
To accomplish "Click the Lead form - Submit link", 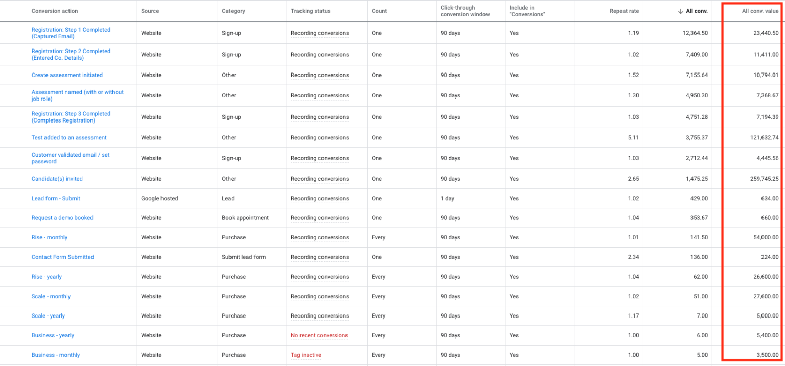I will coord(56,198).
